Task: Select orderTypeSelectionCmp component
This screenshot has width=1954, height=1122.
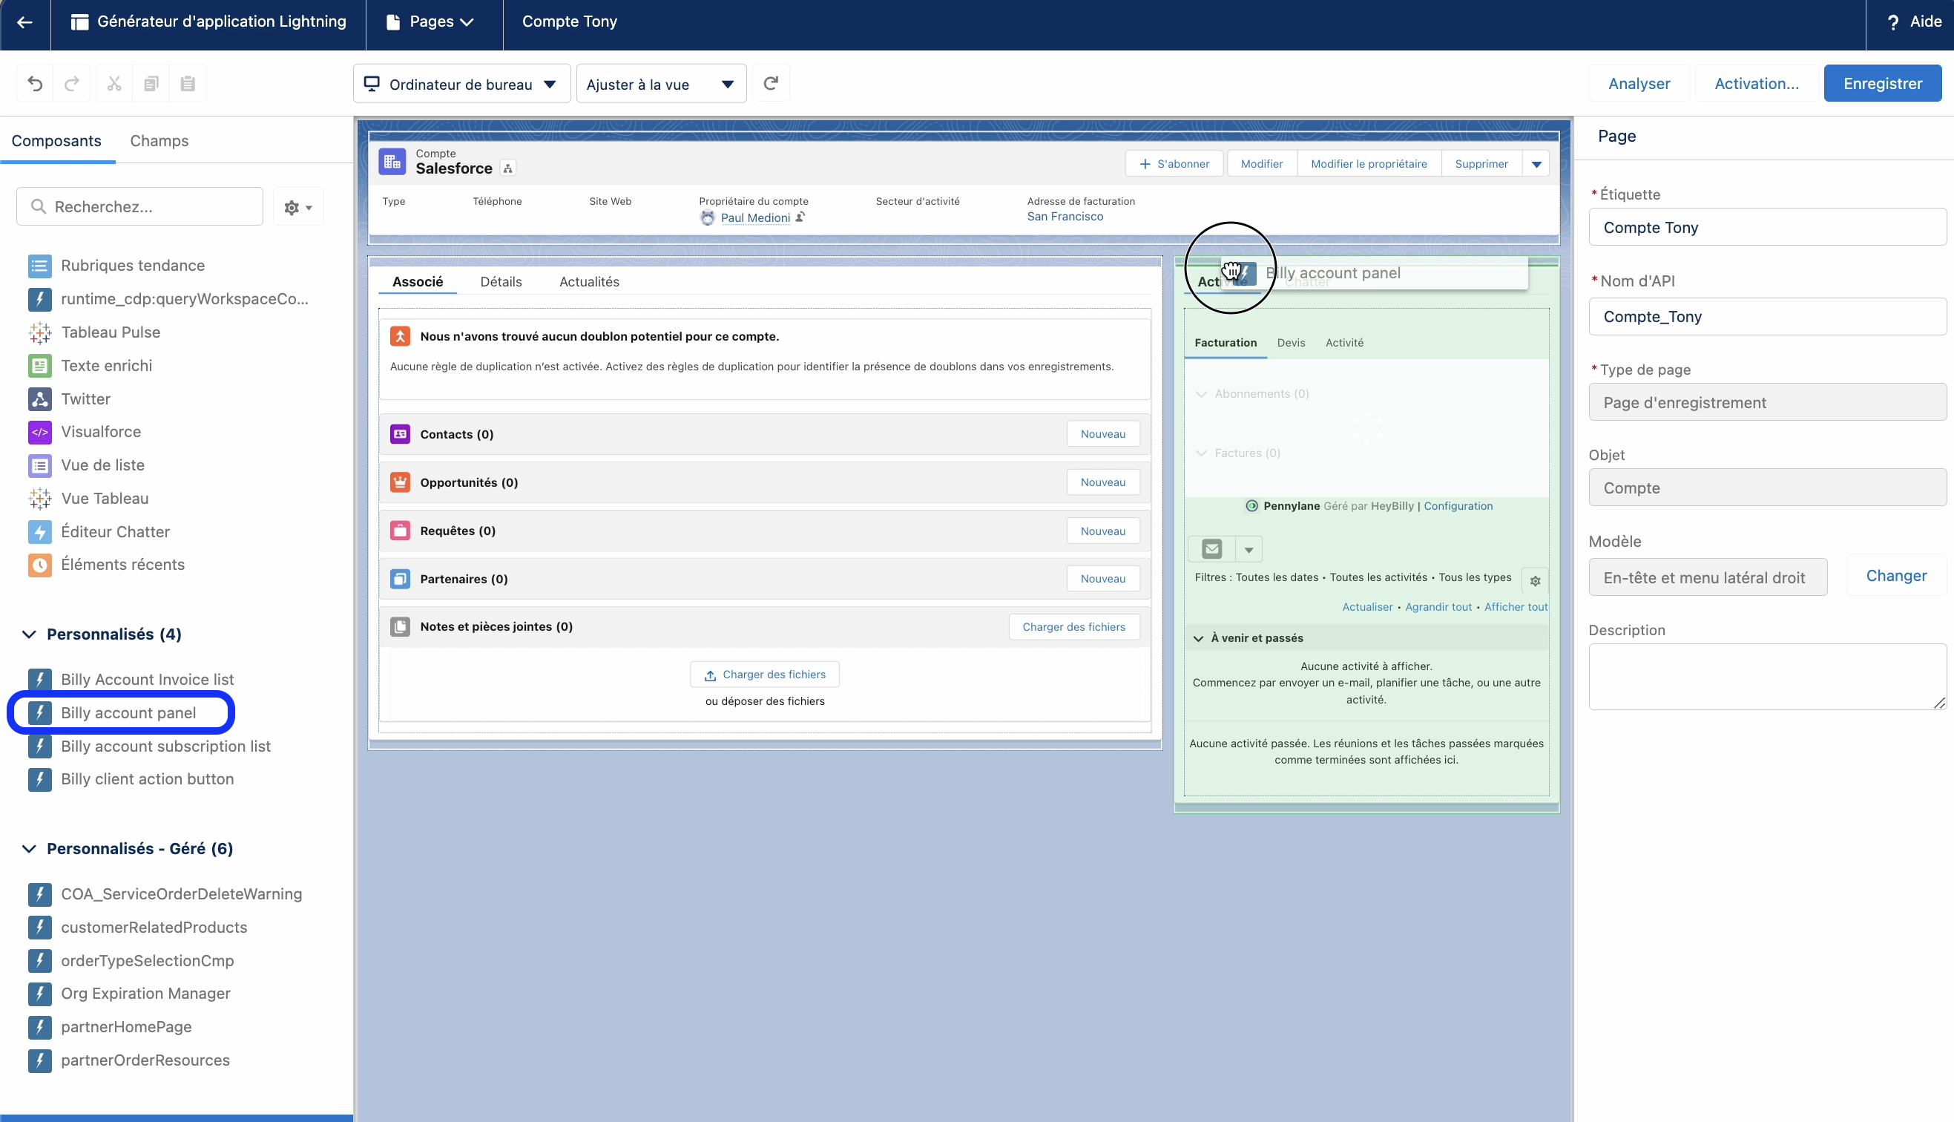Action: (x=131, y=961)
